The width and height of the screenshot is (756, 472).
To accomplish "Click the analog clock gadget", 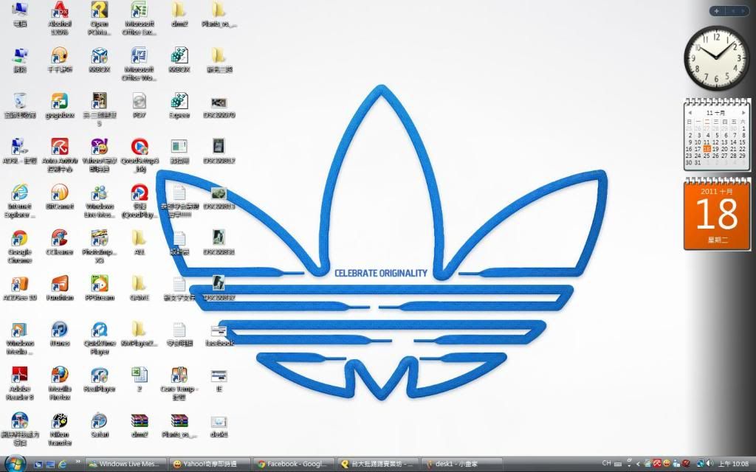I will tap(715, 58).
